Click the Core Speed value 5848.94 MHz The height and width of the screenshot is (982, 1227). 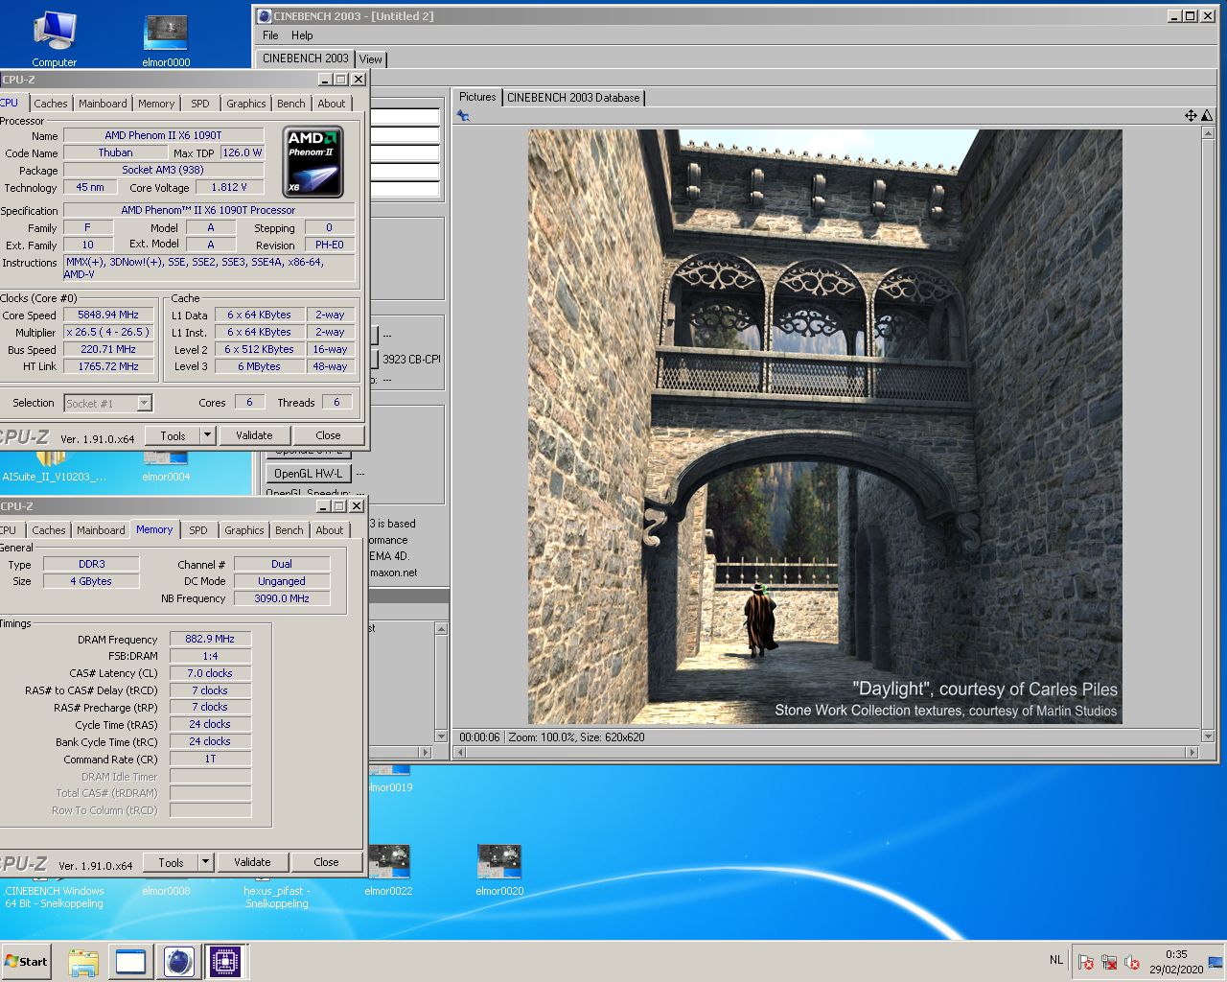pyautogui.click(x=108, y=315)
